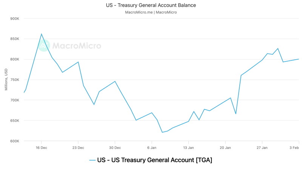Click the 16 Dec peak data point
This screenshot has height=170, width=302.
pyautogui.click(x=42, y=34)
